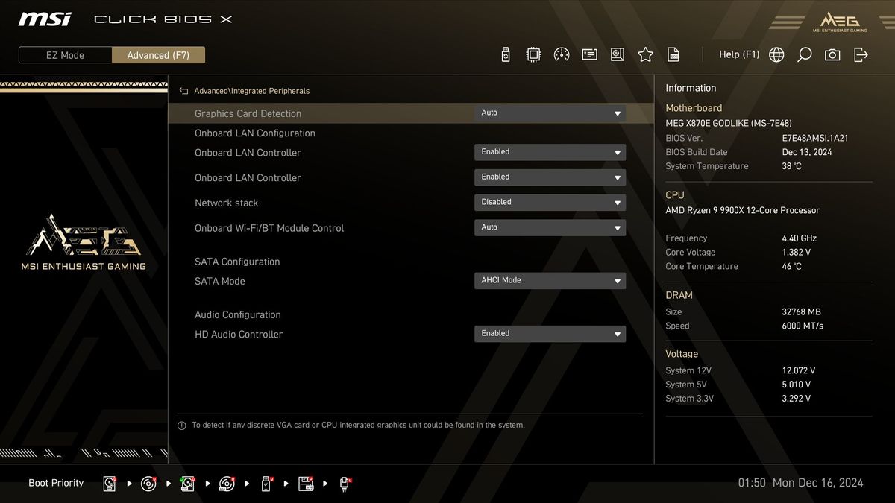Open HD Audio Controller dropdown

550,334
